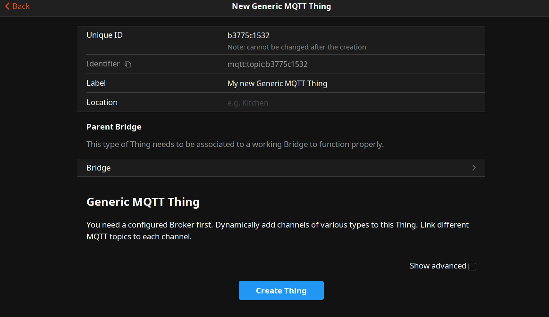Edit the Label field text
Viewport: 549px width, 317px height.
point(277,83)
